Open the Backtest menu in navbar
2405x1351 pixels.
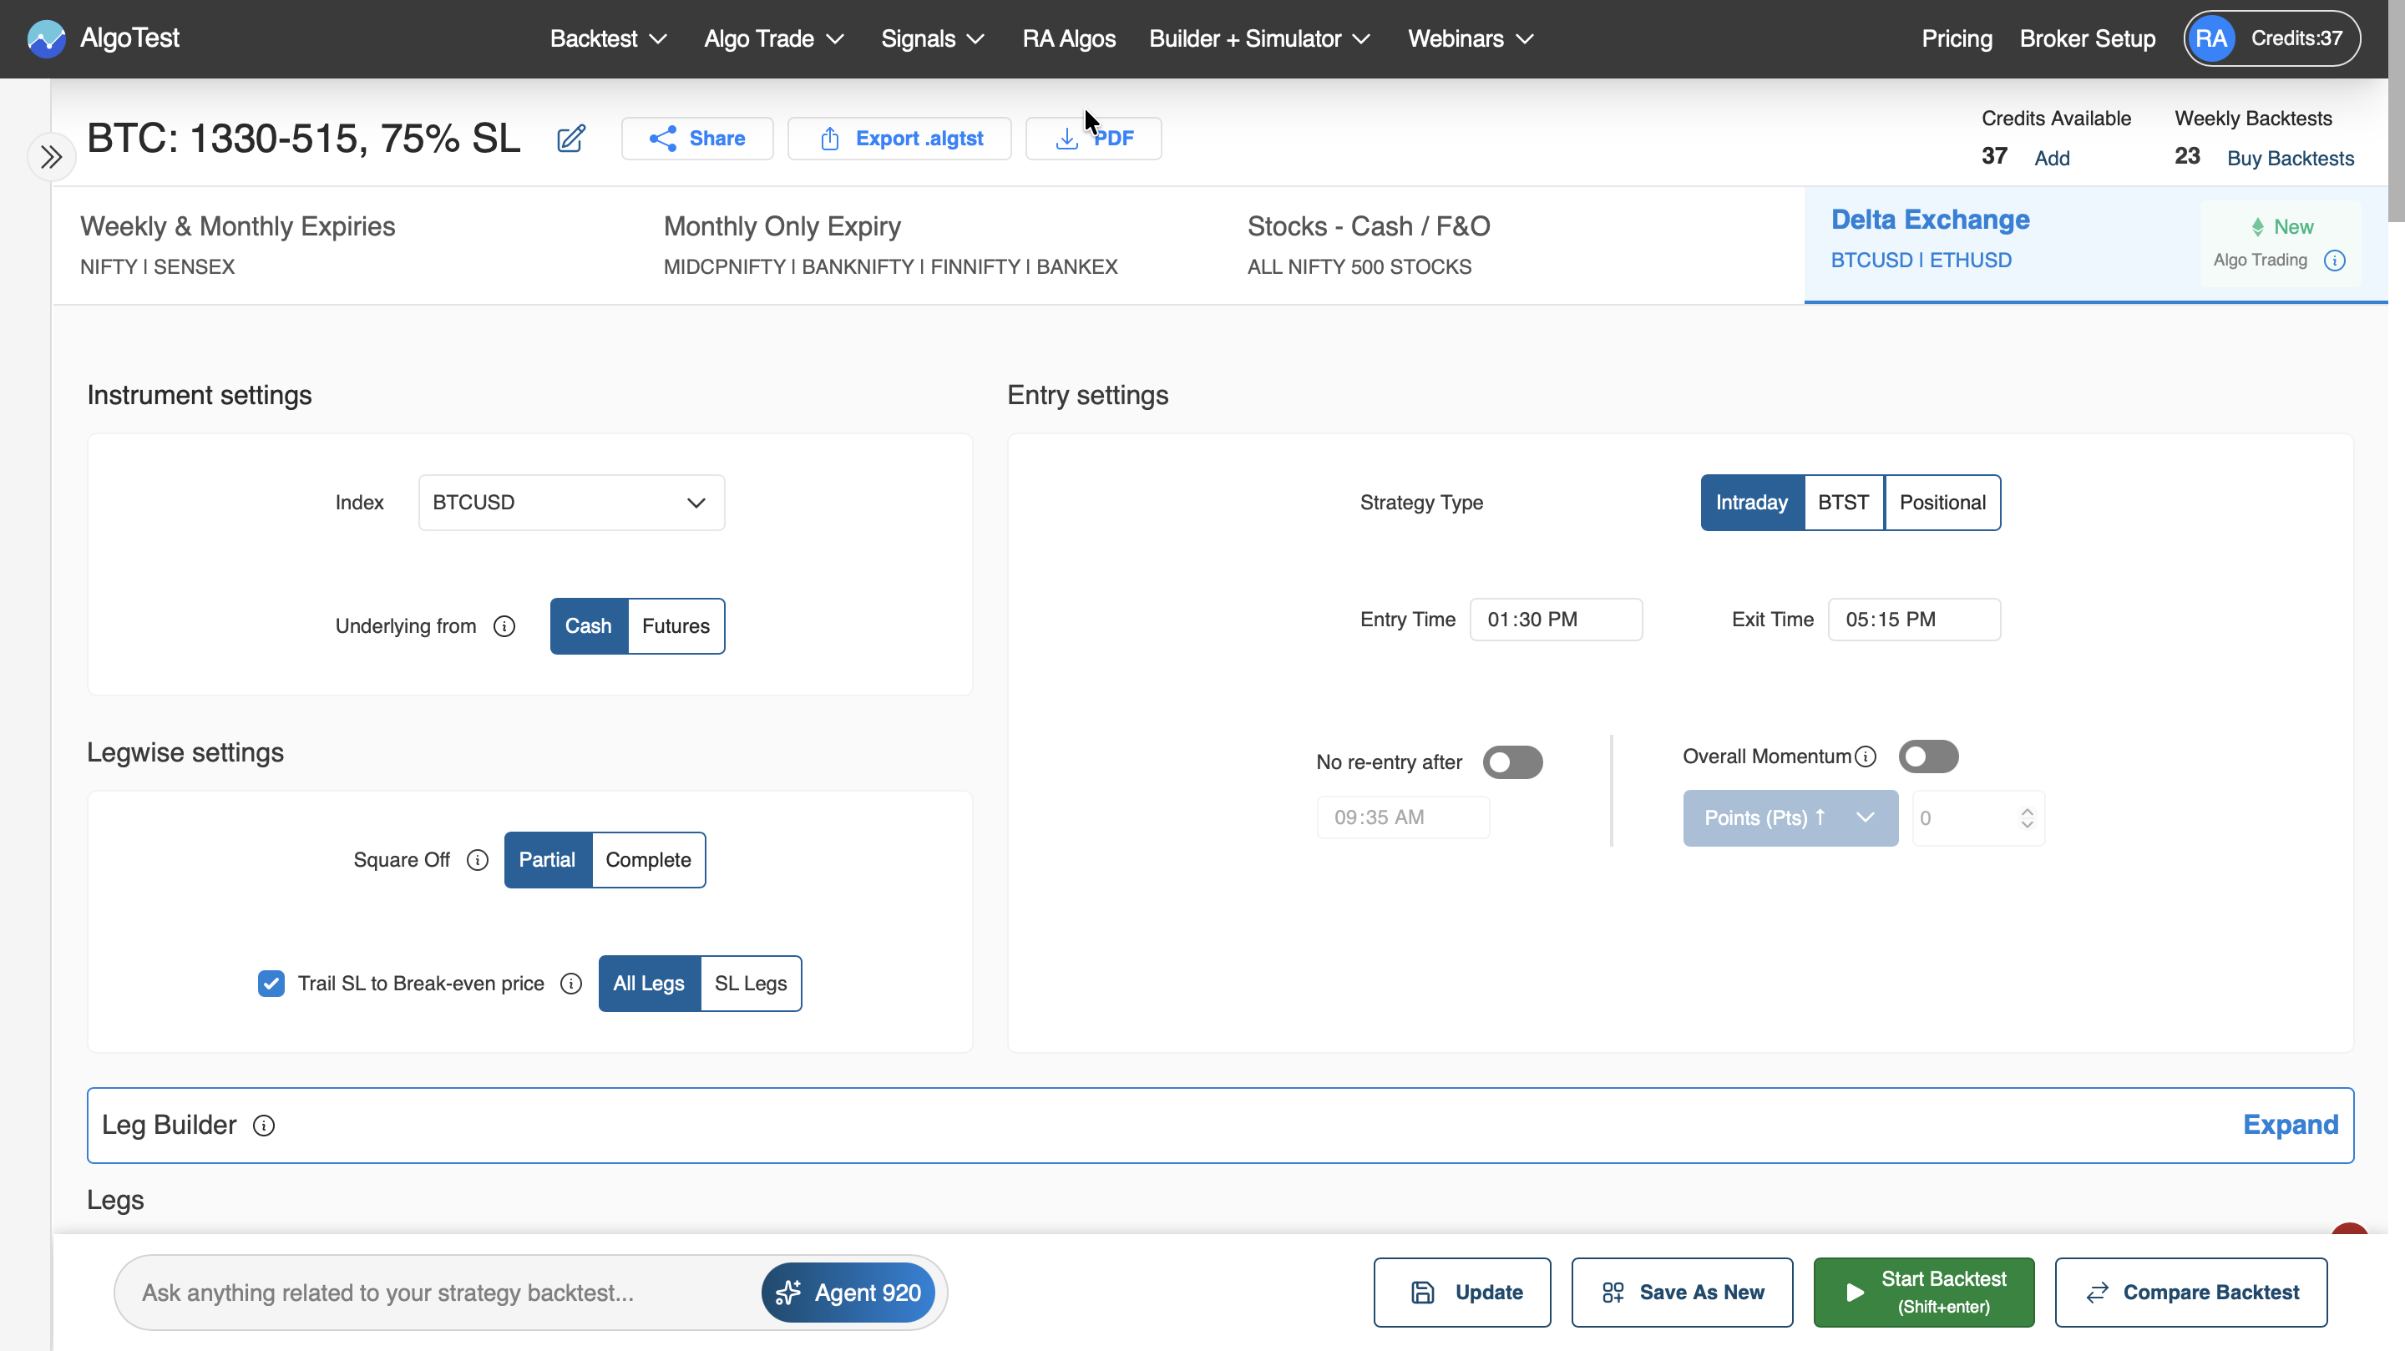tap(608, 38)
